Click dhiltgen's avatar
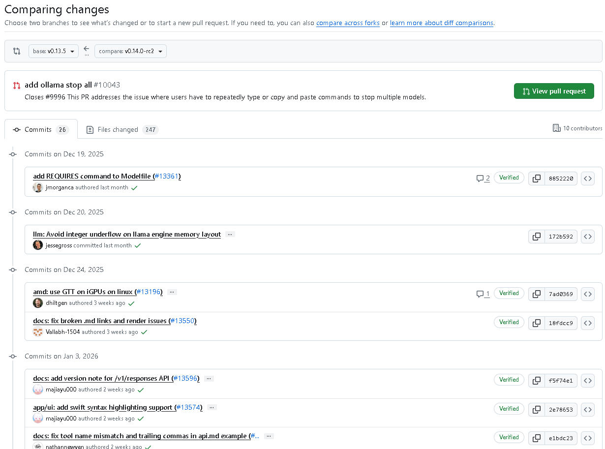 click(x=38, y=303)
